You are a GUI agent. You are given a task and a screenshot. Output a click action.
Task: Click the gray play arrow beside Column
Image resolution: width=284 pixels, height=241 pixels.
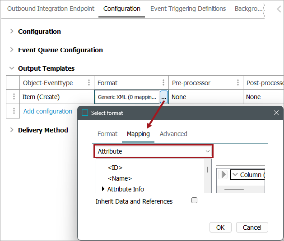(x=223, y=175)
